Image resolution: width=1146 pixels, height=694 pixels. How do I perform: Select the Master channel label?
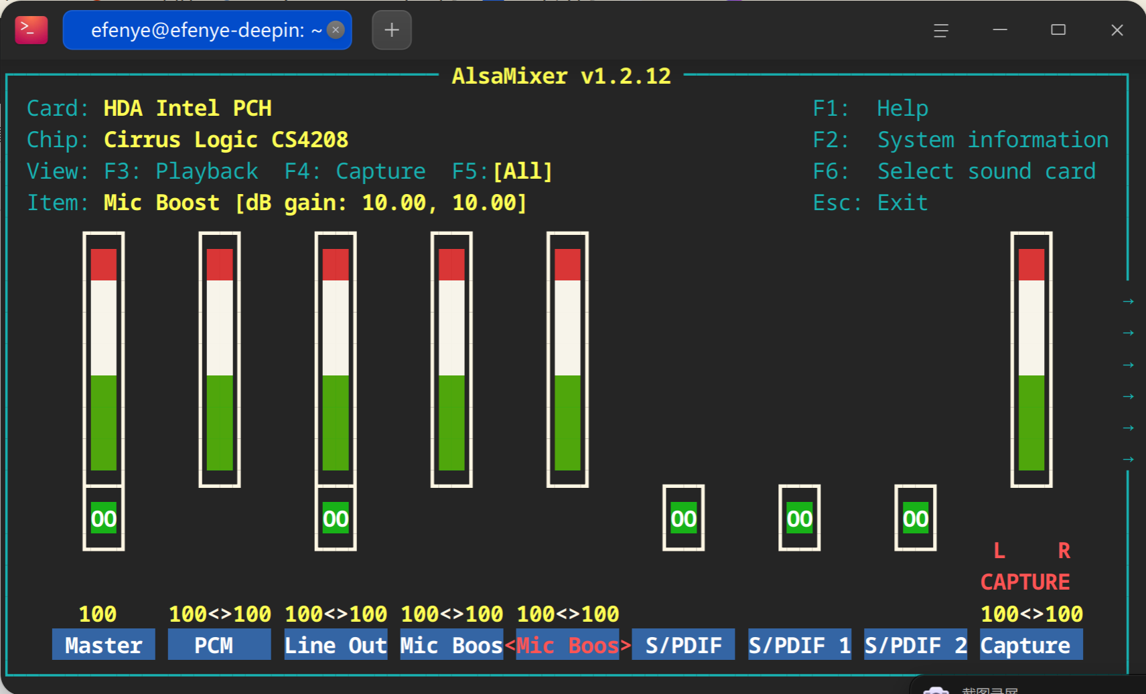coord(104,644)
